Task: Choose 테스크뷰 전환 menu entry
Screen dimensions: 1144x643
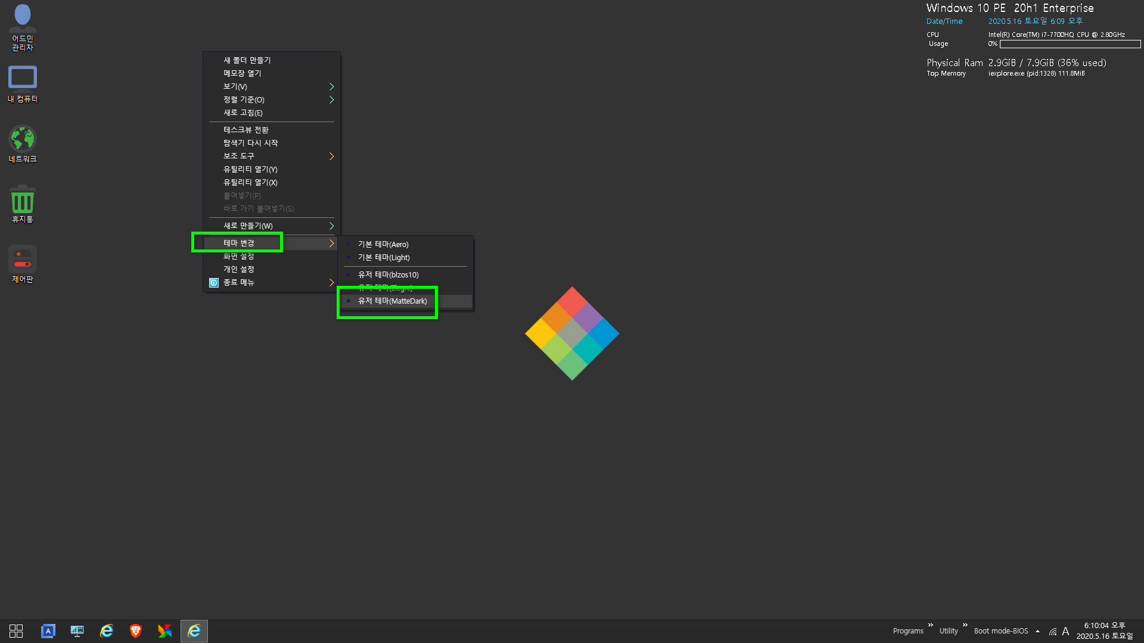Action: tap(272, 130)
